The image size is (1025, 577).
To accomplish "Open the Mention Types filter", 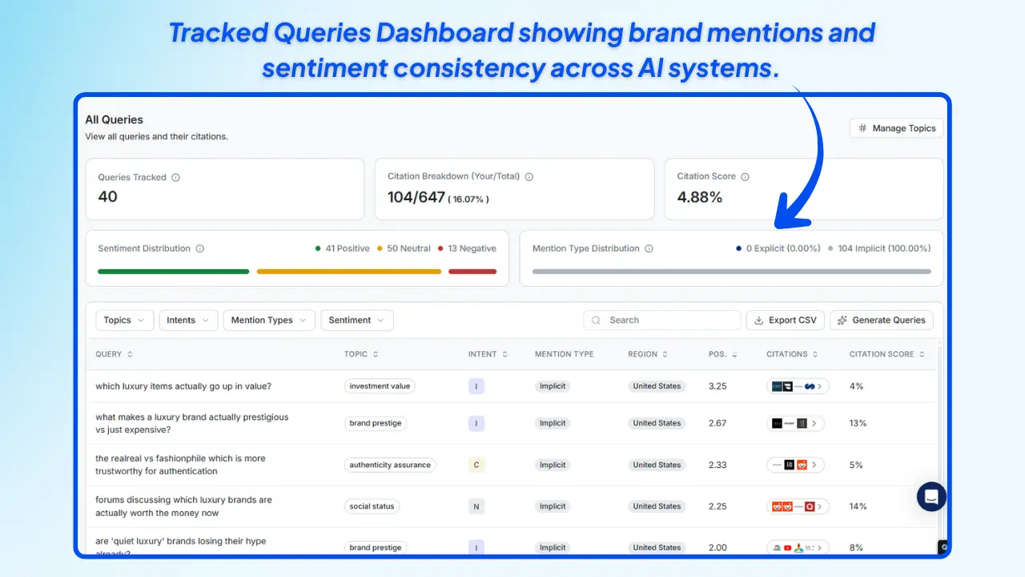I will 268,320.
